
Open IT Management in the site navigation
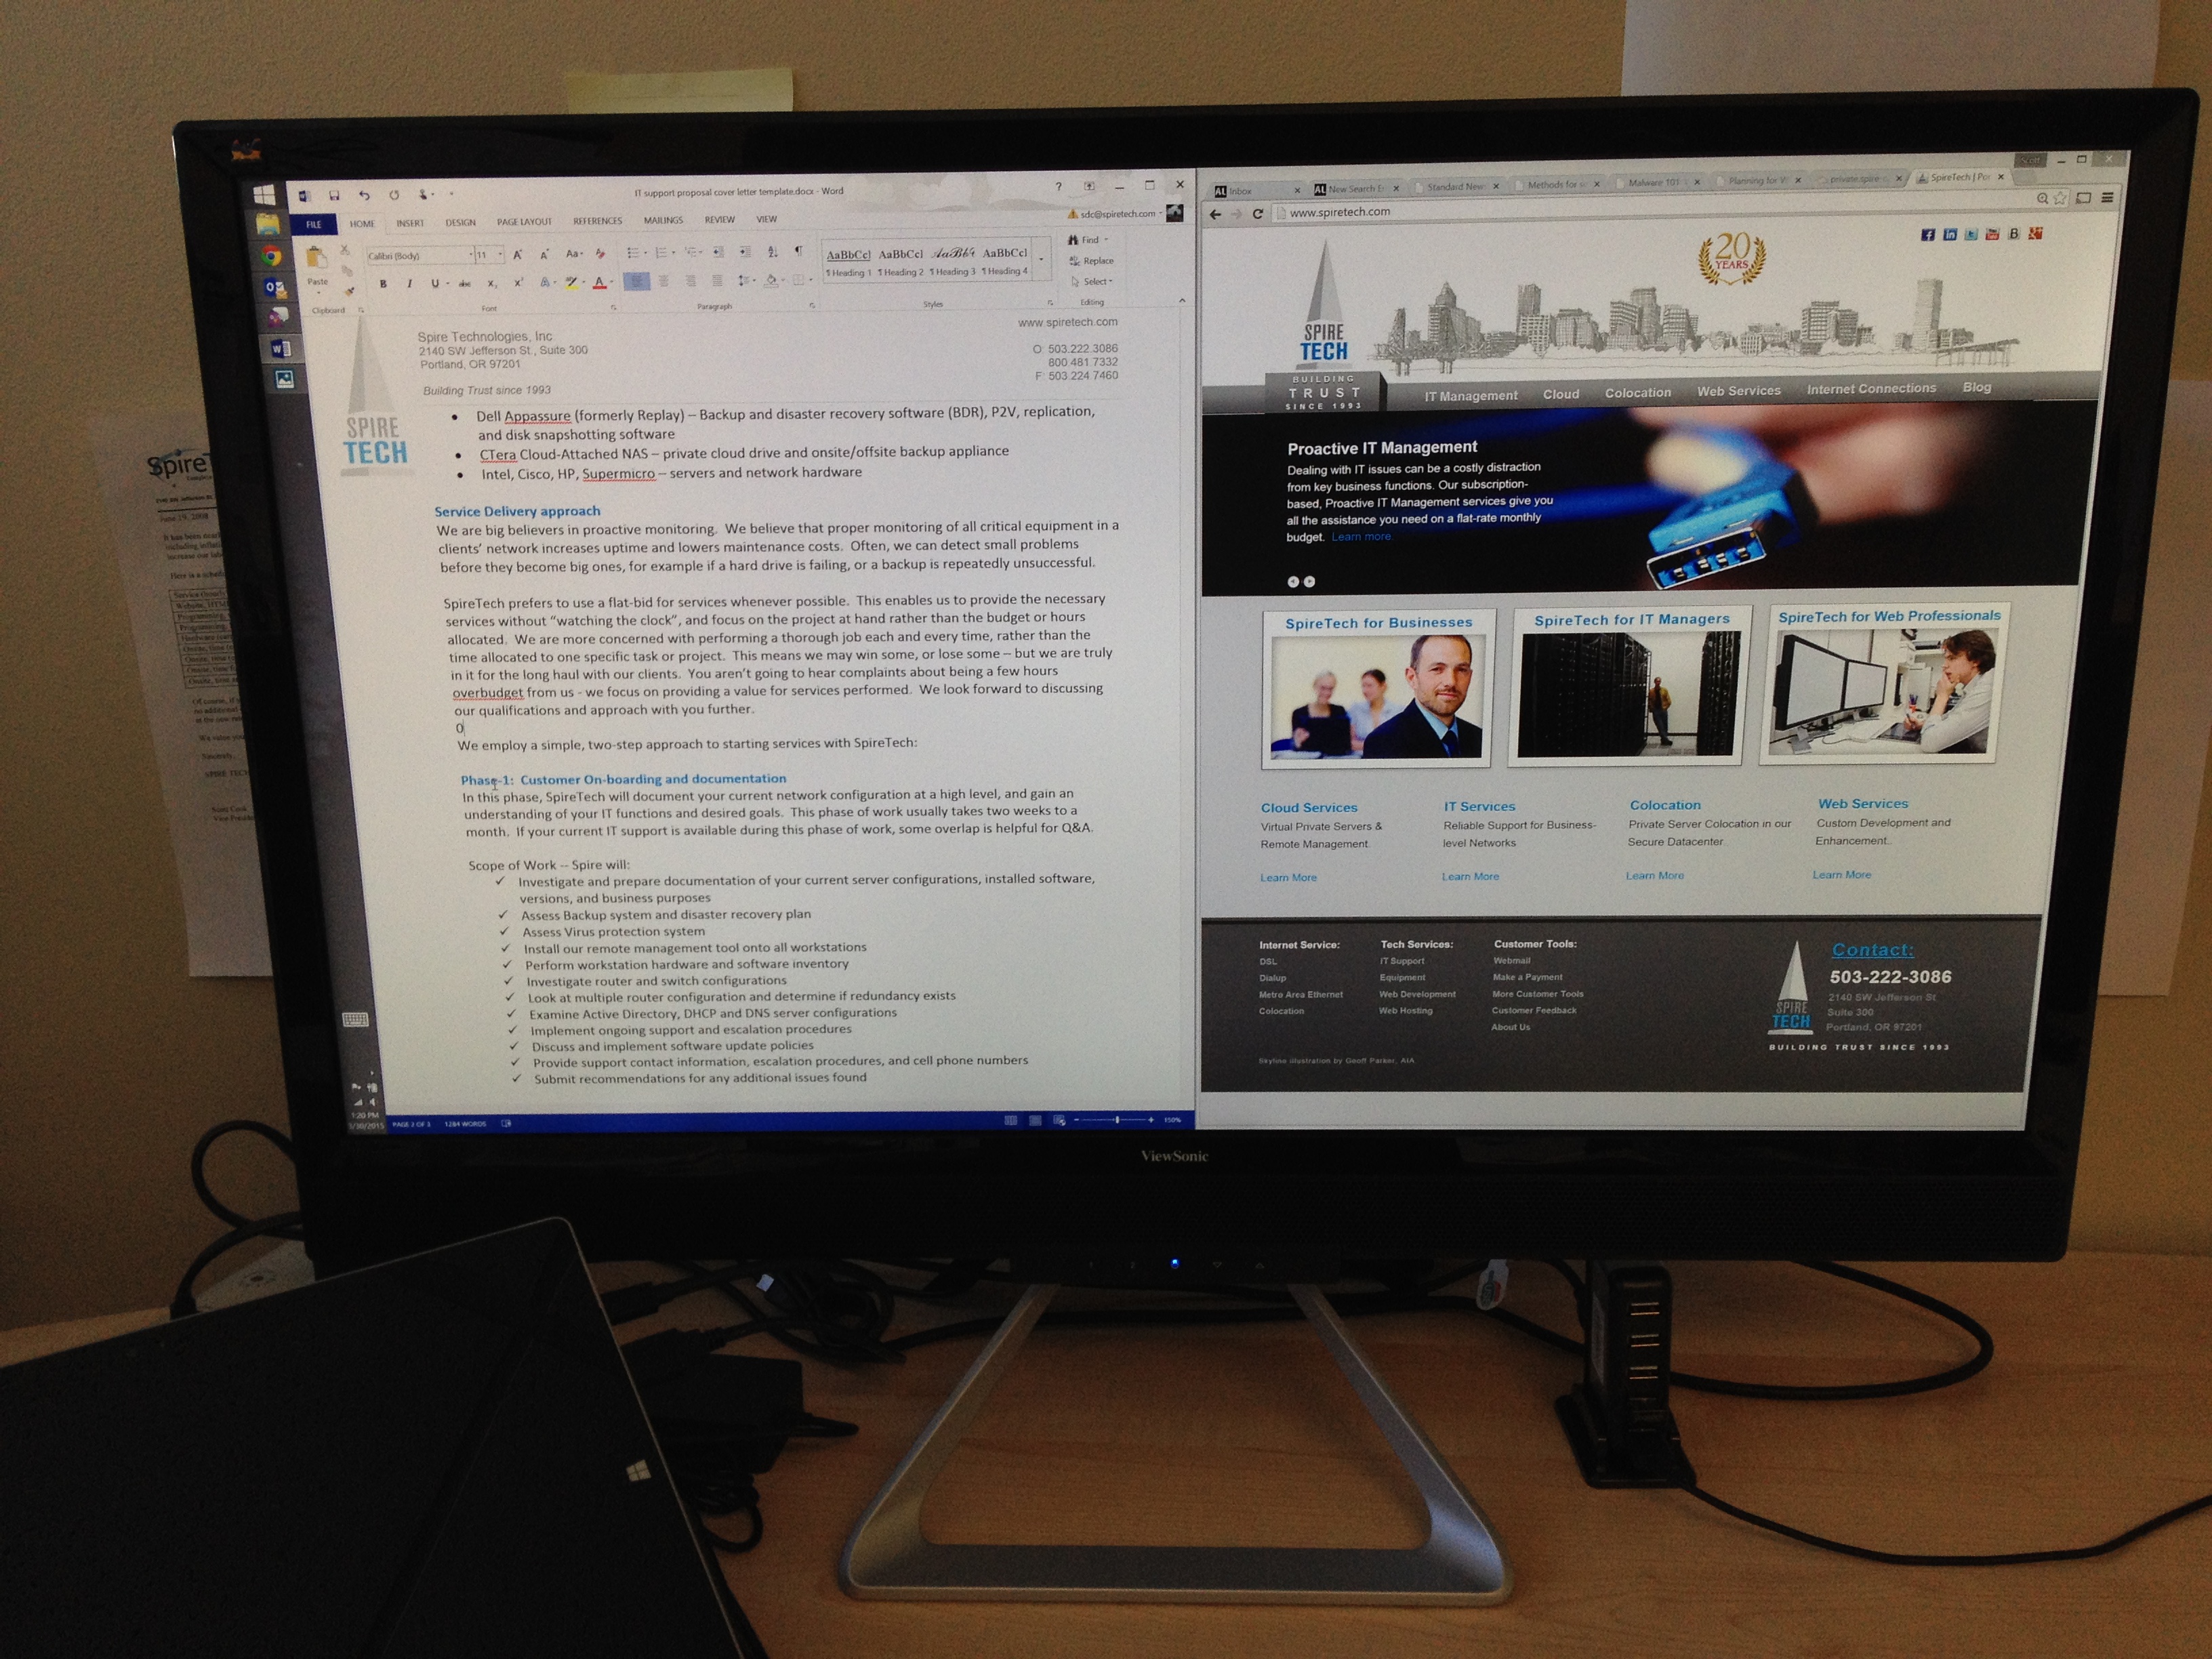point(1471,396)
